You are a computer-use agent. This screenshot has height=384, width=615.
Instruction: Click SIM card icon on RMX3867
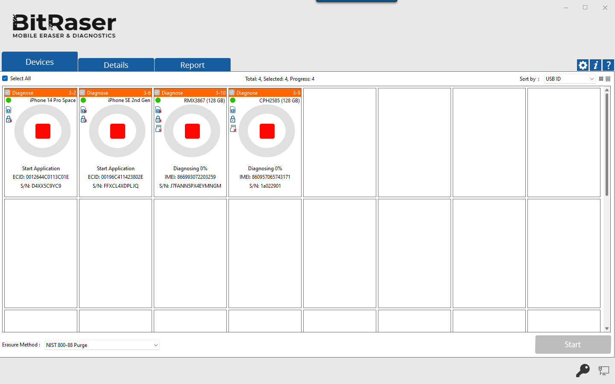point(158,110)
